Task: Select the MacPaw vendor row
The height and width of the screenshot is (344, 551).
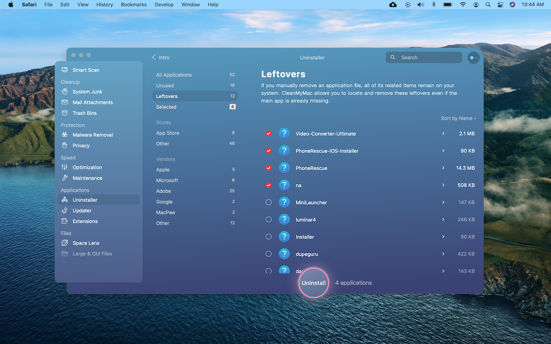Action: [x=195, y=212]
